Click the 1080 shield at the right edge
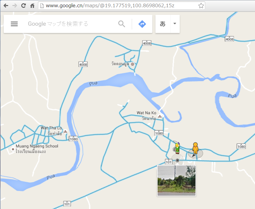Image resolution: width=255 pixels, height=209 pixels. [x=241, y=146]
